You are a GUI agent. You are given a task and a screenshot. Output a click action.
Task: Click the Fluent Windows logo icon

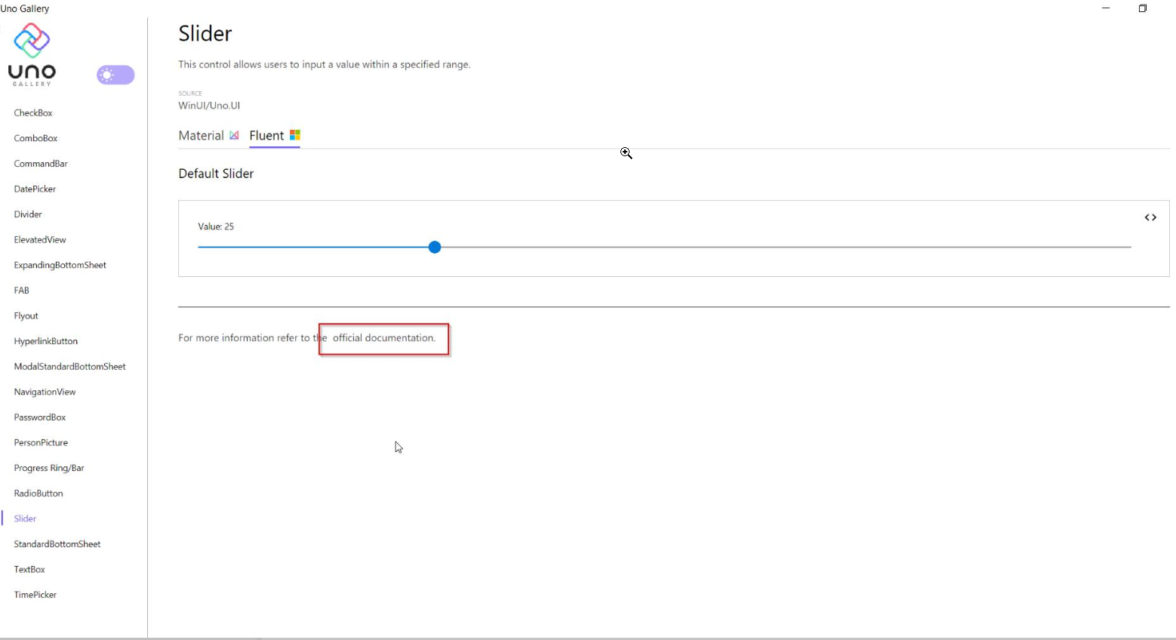295,135
